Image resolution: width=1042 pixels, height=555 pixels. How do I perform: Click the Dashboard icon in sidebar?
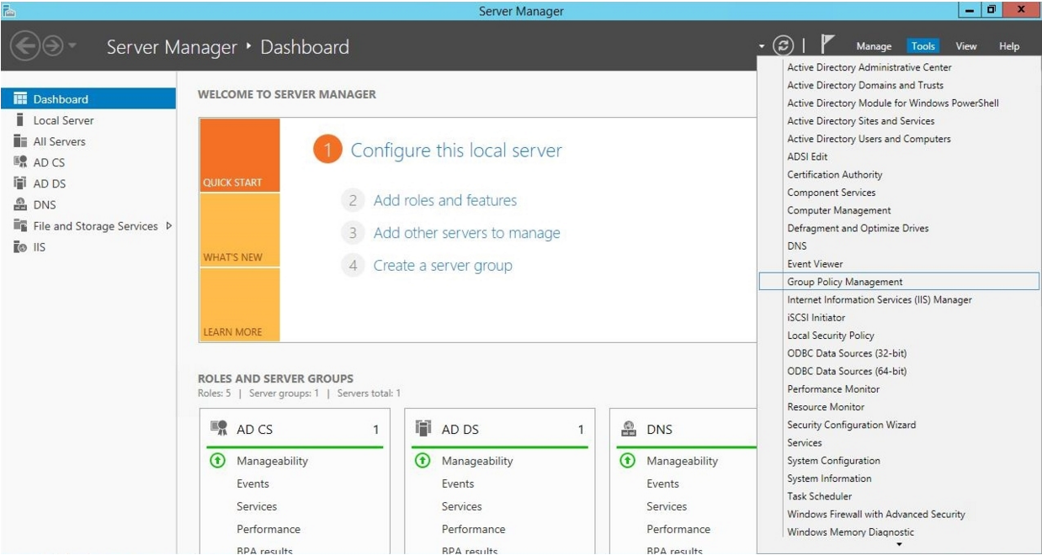22,99
